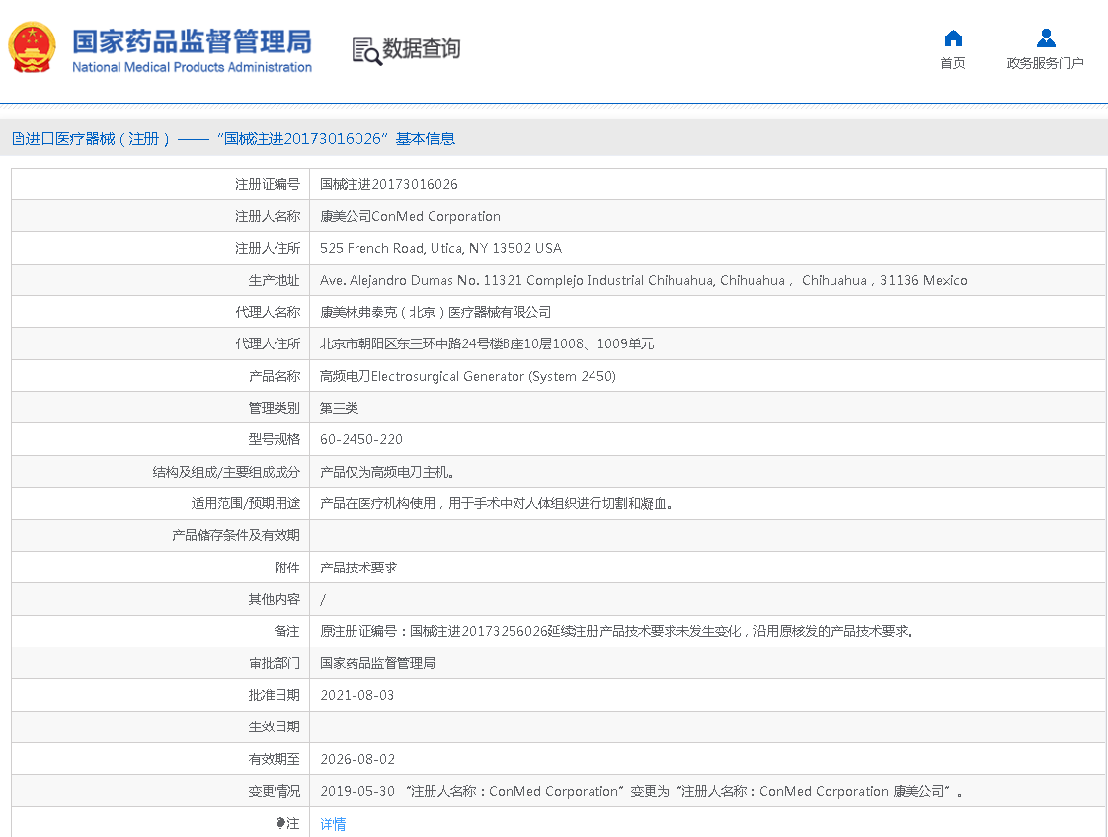Click 型号规格 row label
The height and width of the screenshot is (837, 1108).
click(275, 439)
